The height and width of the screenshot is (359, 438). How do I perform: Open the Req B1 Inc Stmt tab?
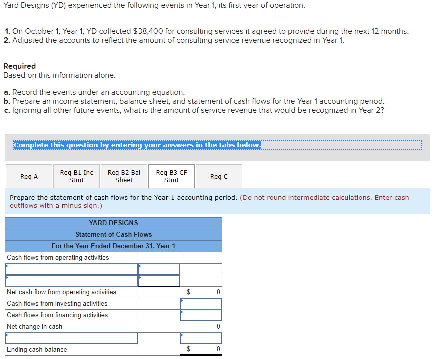click(76, 176)
